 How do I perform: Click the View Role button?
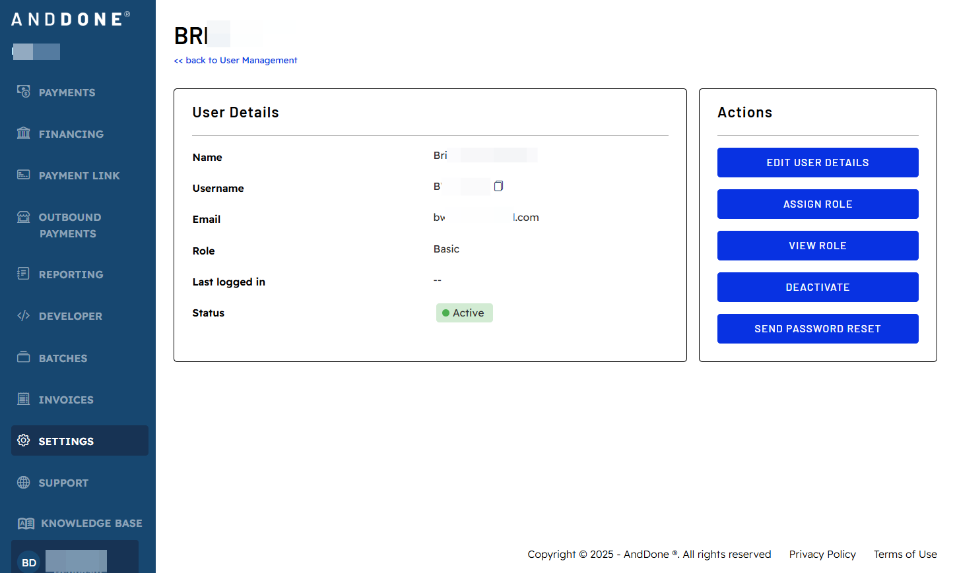818,245
